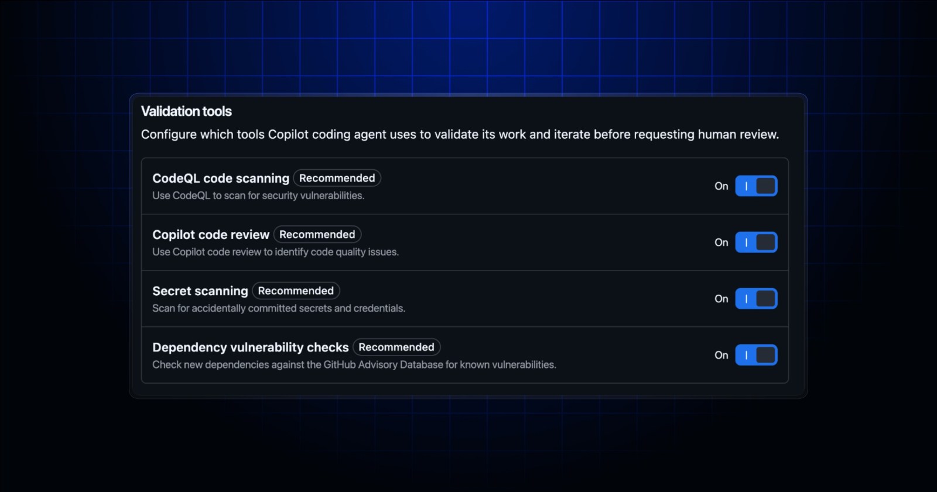This screenshot has width=937, height=492.
Task: Click the Secret scanning title
Action: click(200, 291)
